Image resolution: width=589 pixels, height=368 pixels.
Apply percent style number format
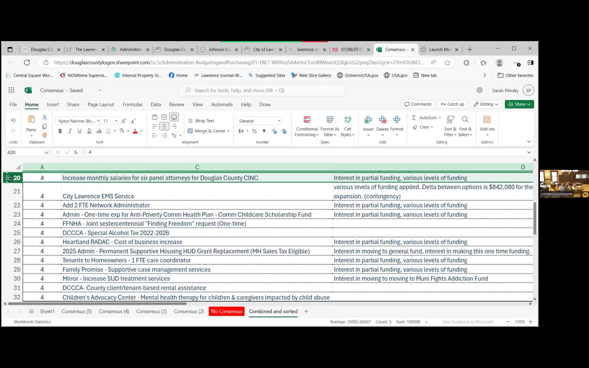254,131
